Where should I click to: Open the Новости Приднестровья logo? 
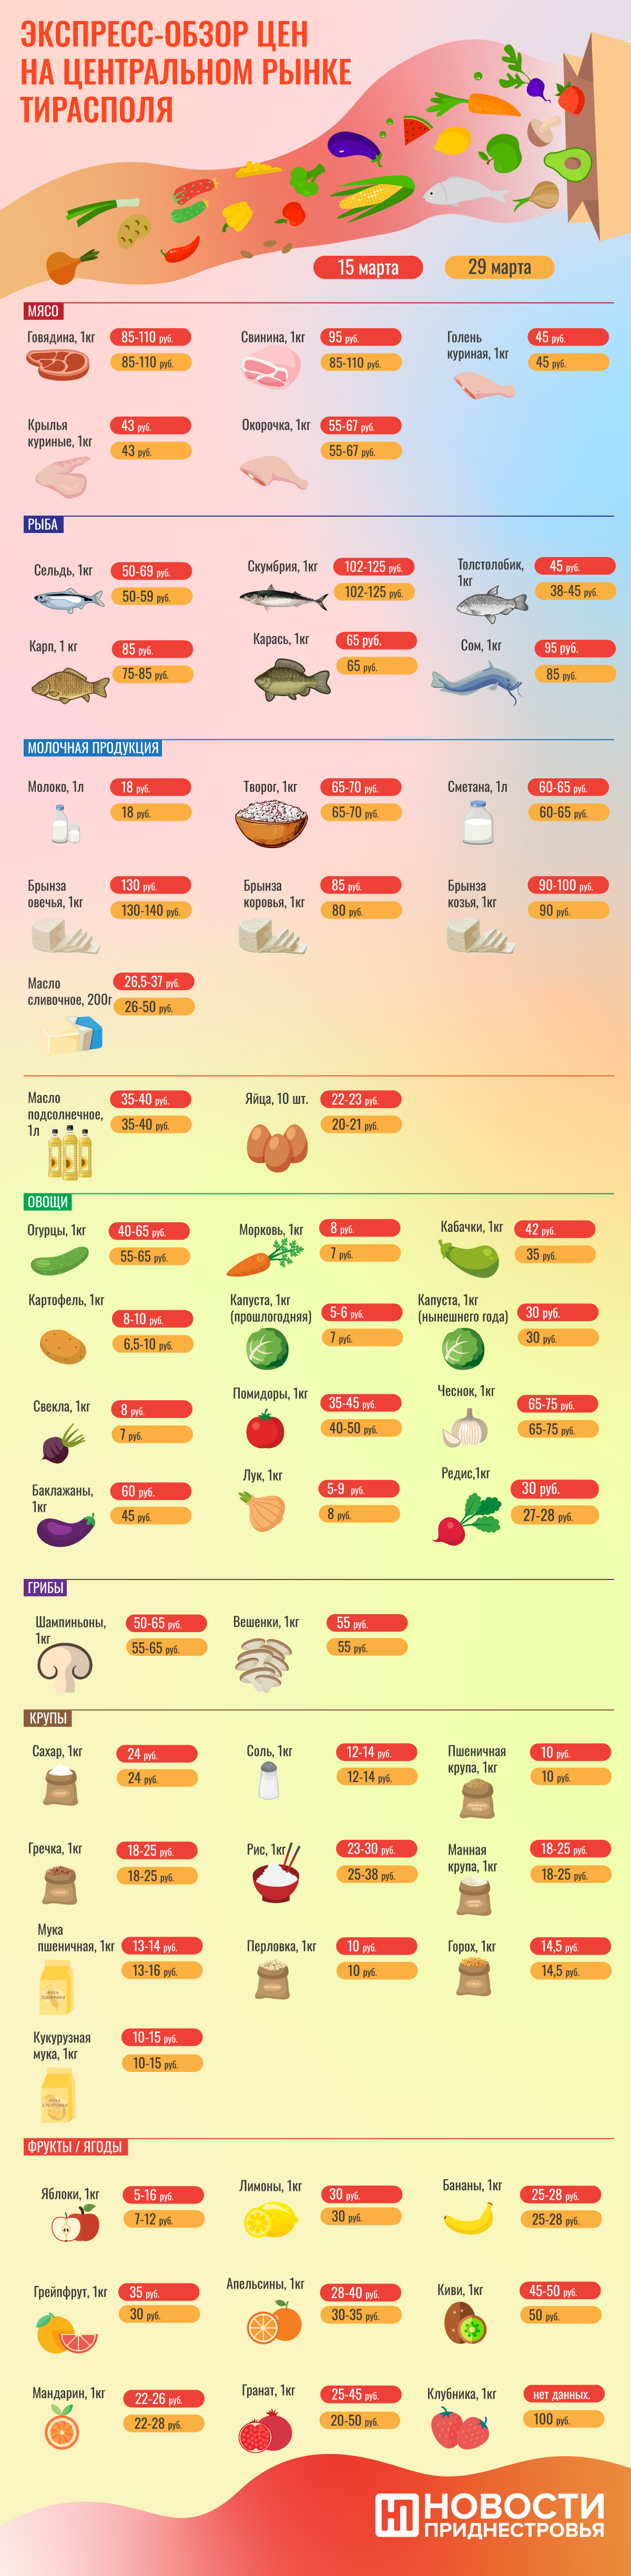[490, 2514]
